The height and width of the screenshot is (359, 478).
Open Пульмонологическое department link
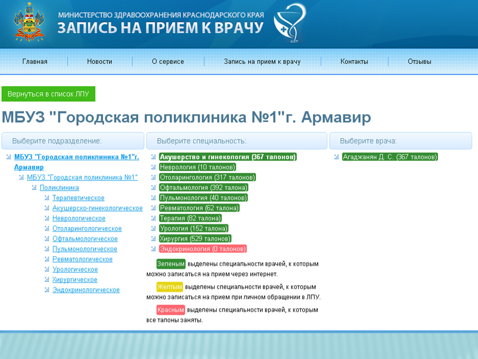pyautogui.click(x=85, y=249)
